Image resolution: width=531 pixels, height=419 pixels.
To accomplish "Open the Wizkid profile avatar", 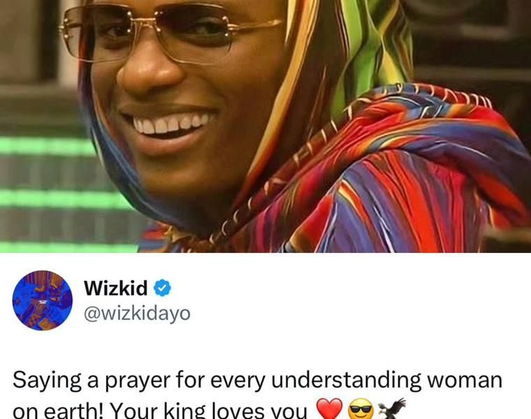I will coord(43,300).
